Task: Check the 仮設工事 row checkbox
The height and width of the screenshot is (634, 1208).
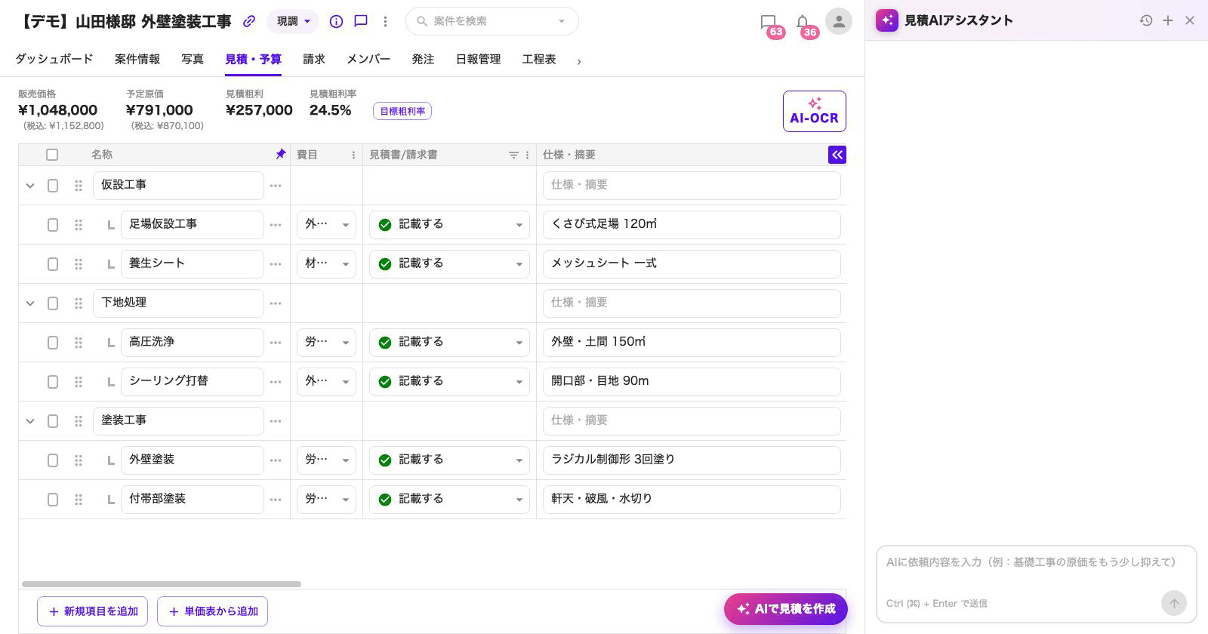Action: [53, 186]
